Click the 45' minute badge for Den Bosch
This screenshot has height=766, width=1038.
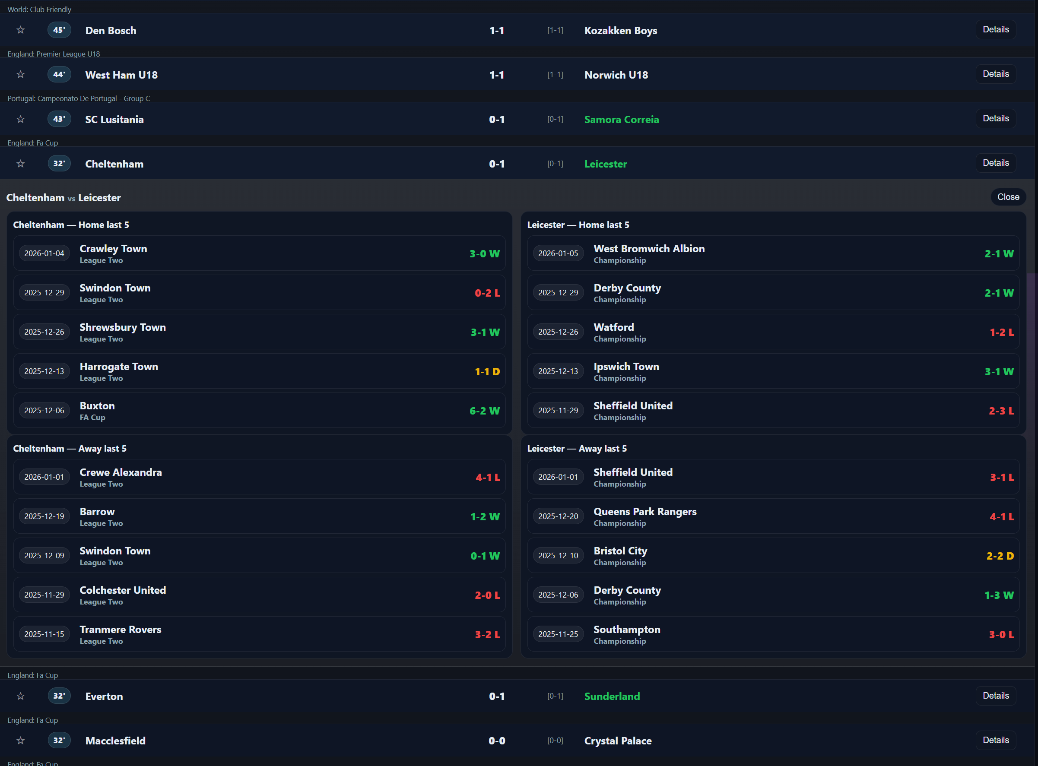(59, 30)
